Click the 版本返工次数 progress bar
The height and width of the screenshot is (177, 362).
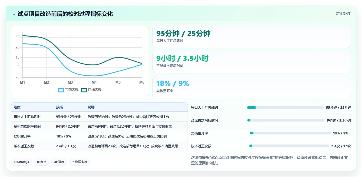pos(289,146)
